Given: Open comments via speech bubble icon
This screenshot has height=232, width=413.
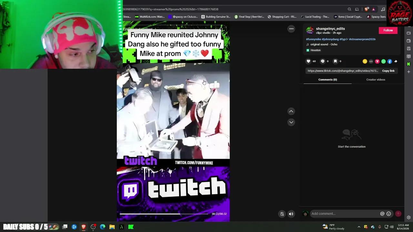Looking at the screenshot, I should click(322, 61).
